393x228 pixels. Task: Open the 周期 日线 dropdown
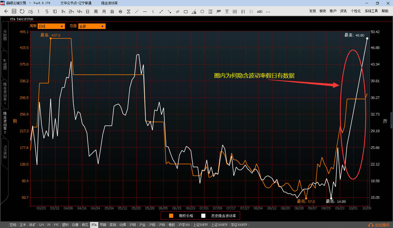click(51, 26)
